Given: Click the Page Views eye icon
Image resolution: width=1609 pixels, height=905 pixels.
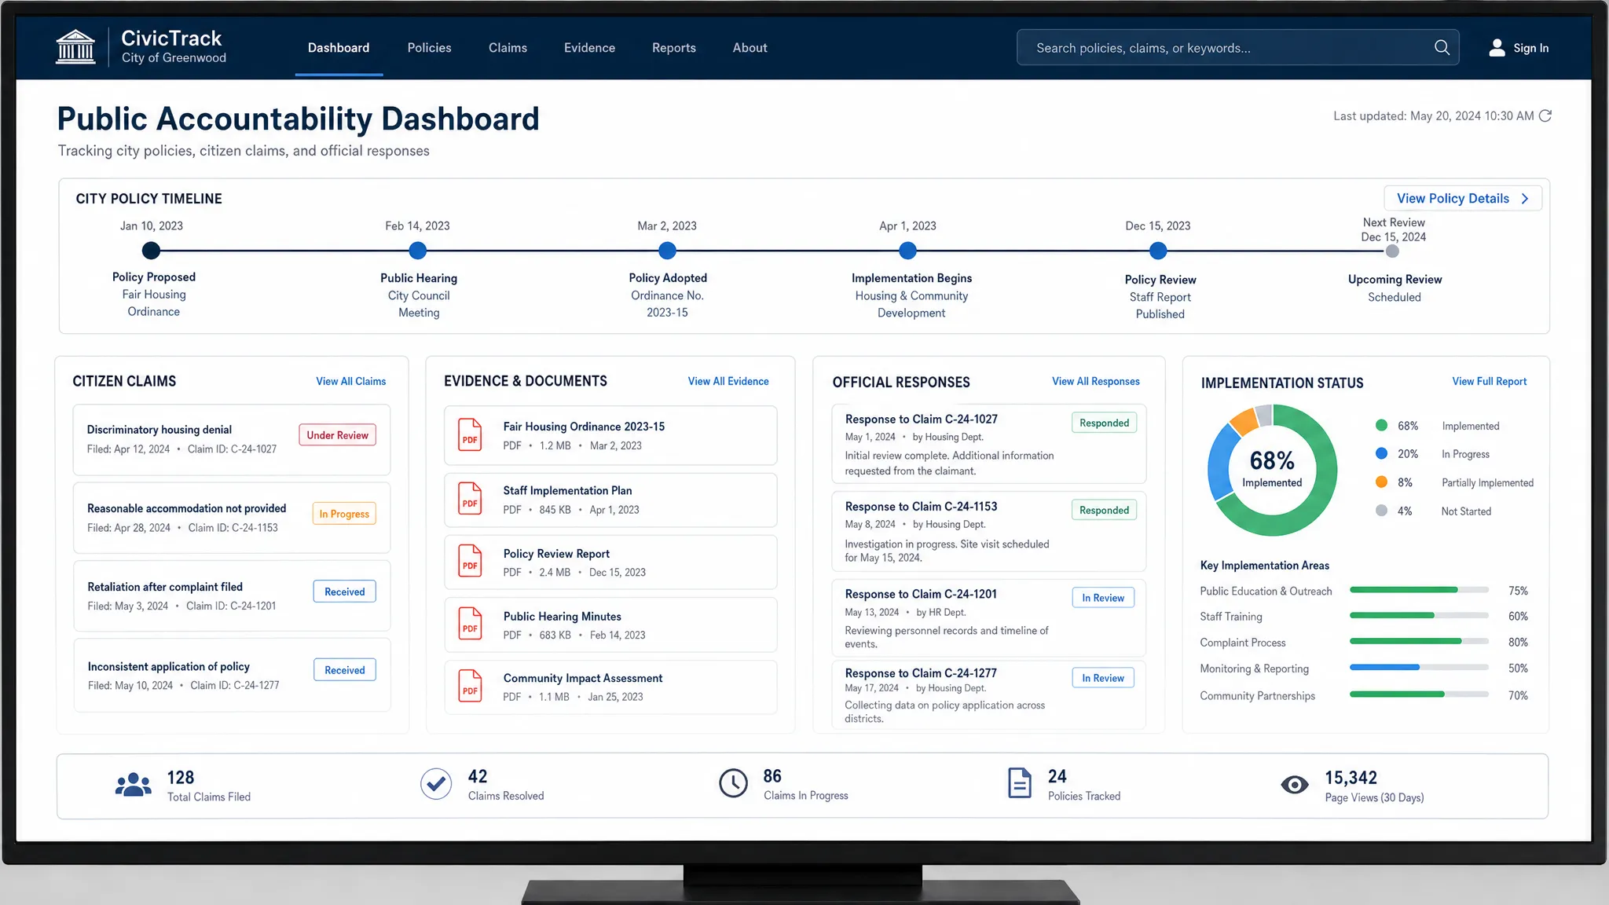Looking at the screenshot, I should [1295, 785].
